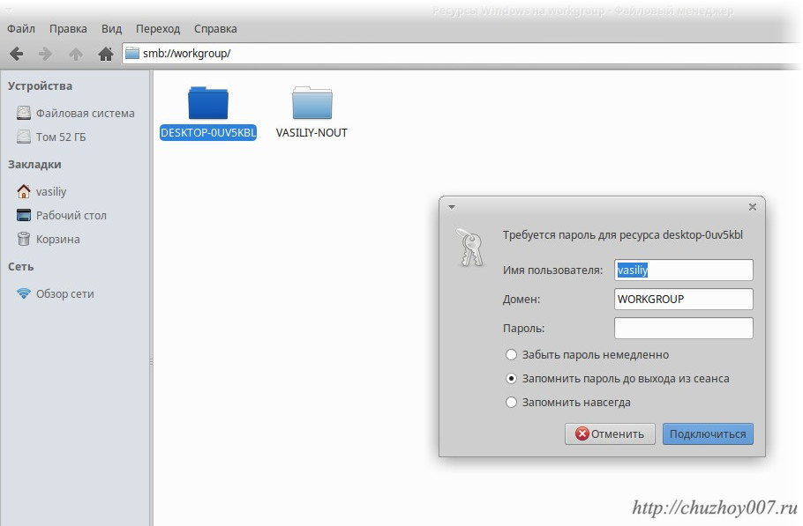Click the Back navigation arrow
This screenshot has width=803, height=526.
click(x=16, y=54)
